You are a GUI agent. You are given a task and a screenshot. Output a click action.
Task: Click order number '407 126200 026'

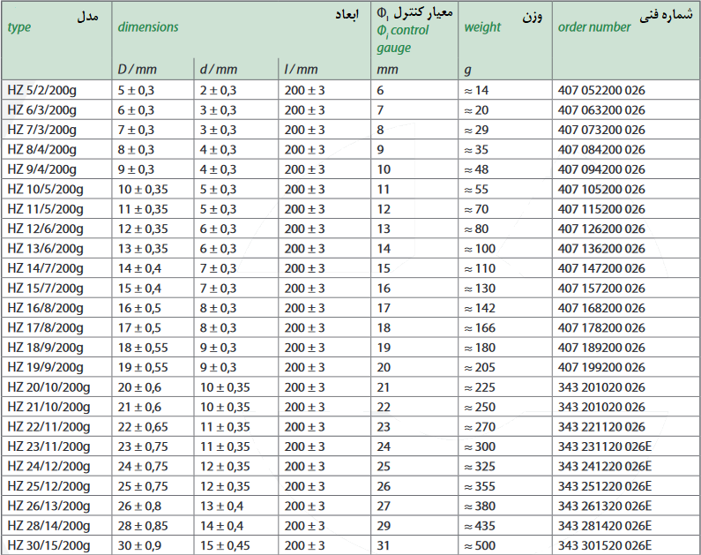(601, 229)
